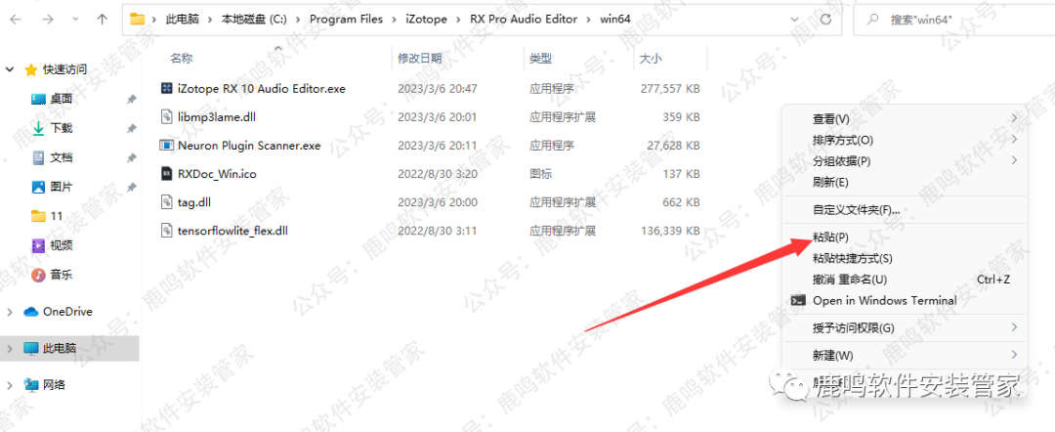Image resolution: width=1055 pixels, height=432 pixels.
Task: Click the 下载 downloads arrow icon
Action: [38, 127]
